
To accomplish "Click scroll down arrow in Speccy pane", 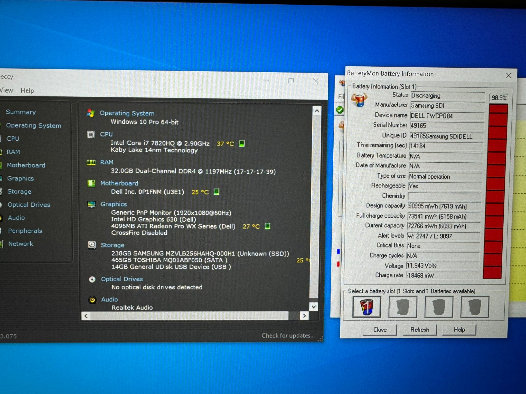I will coord(314,307).
